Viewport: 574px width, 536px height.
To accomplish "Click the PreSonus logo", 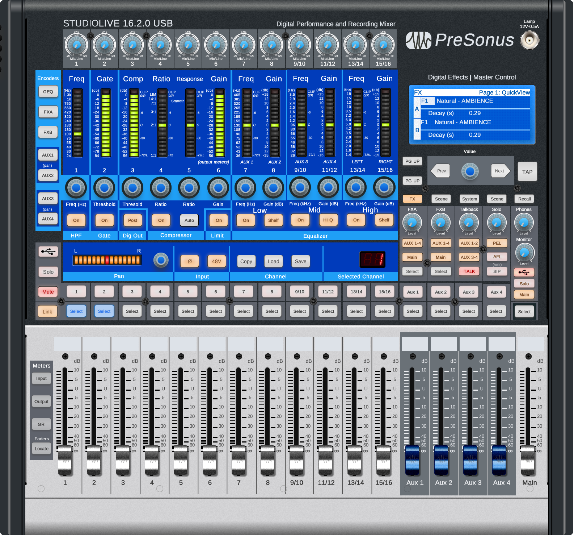I will (460, 40).
